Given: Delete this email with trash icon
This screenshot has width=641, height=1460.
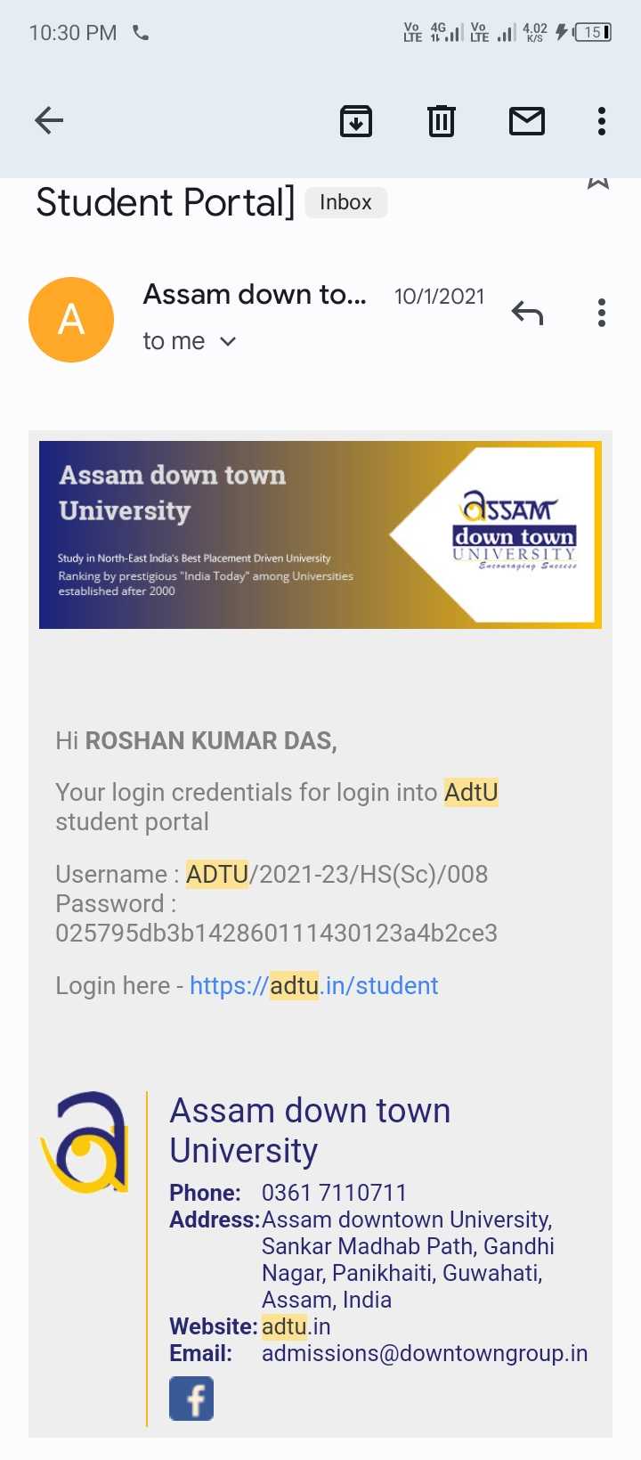Looking at the screenshot, I should [x=441, y=120].
